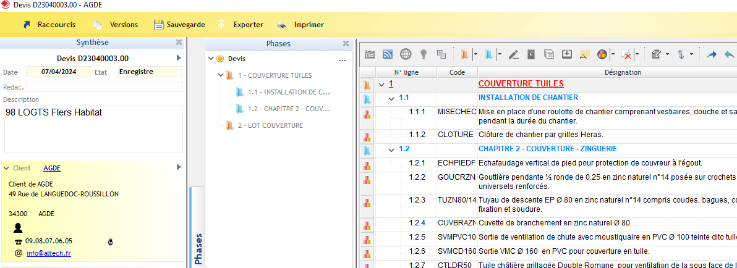This screenshot has width=737, height=268.
Task: Click the Redac. input field
Action: point(104,86)
